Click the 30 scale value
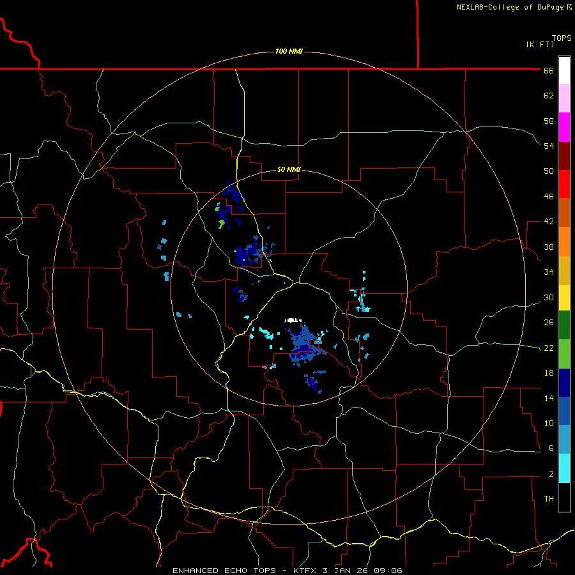 point(549,297)
